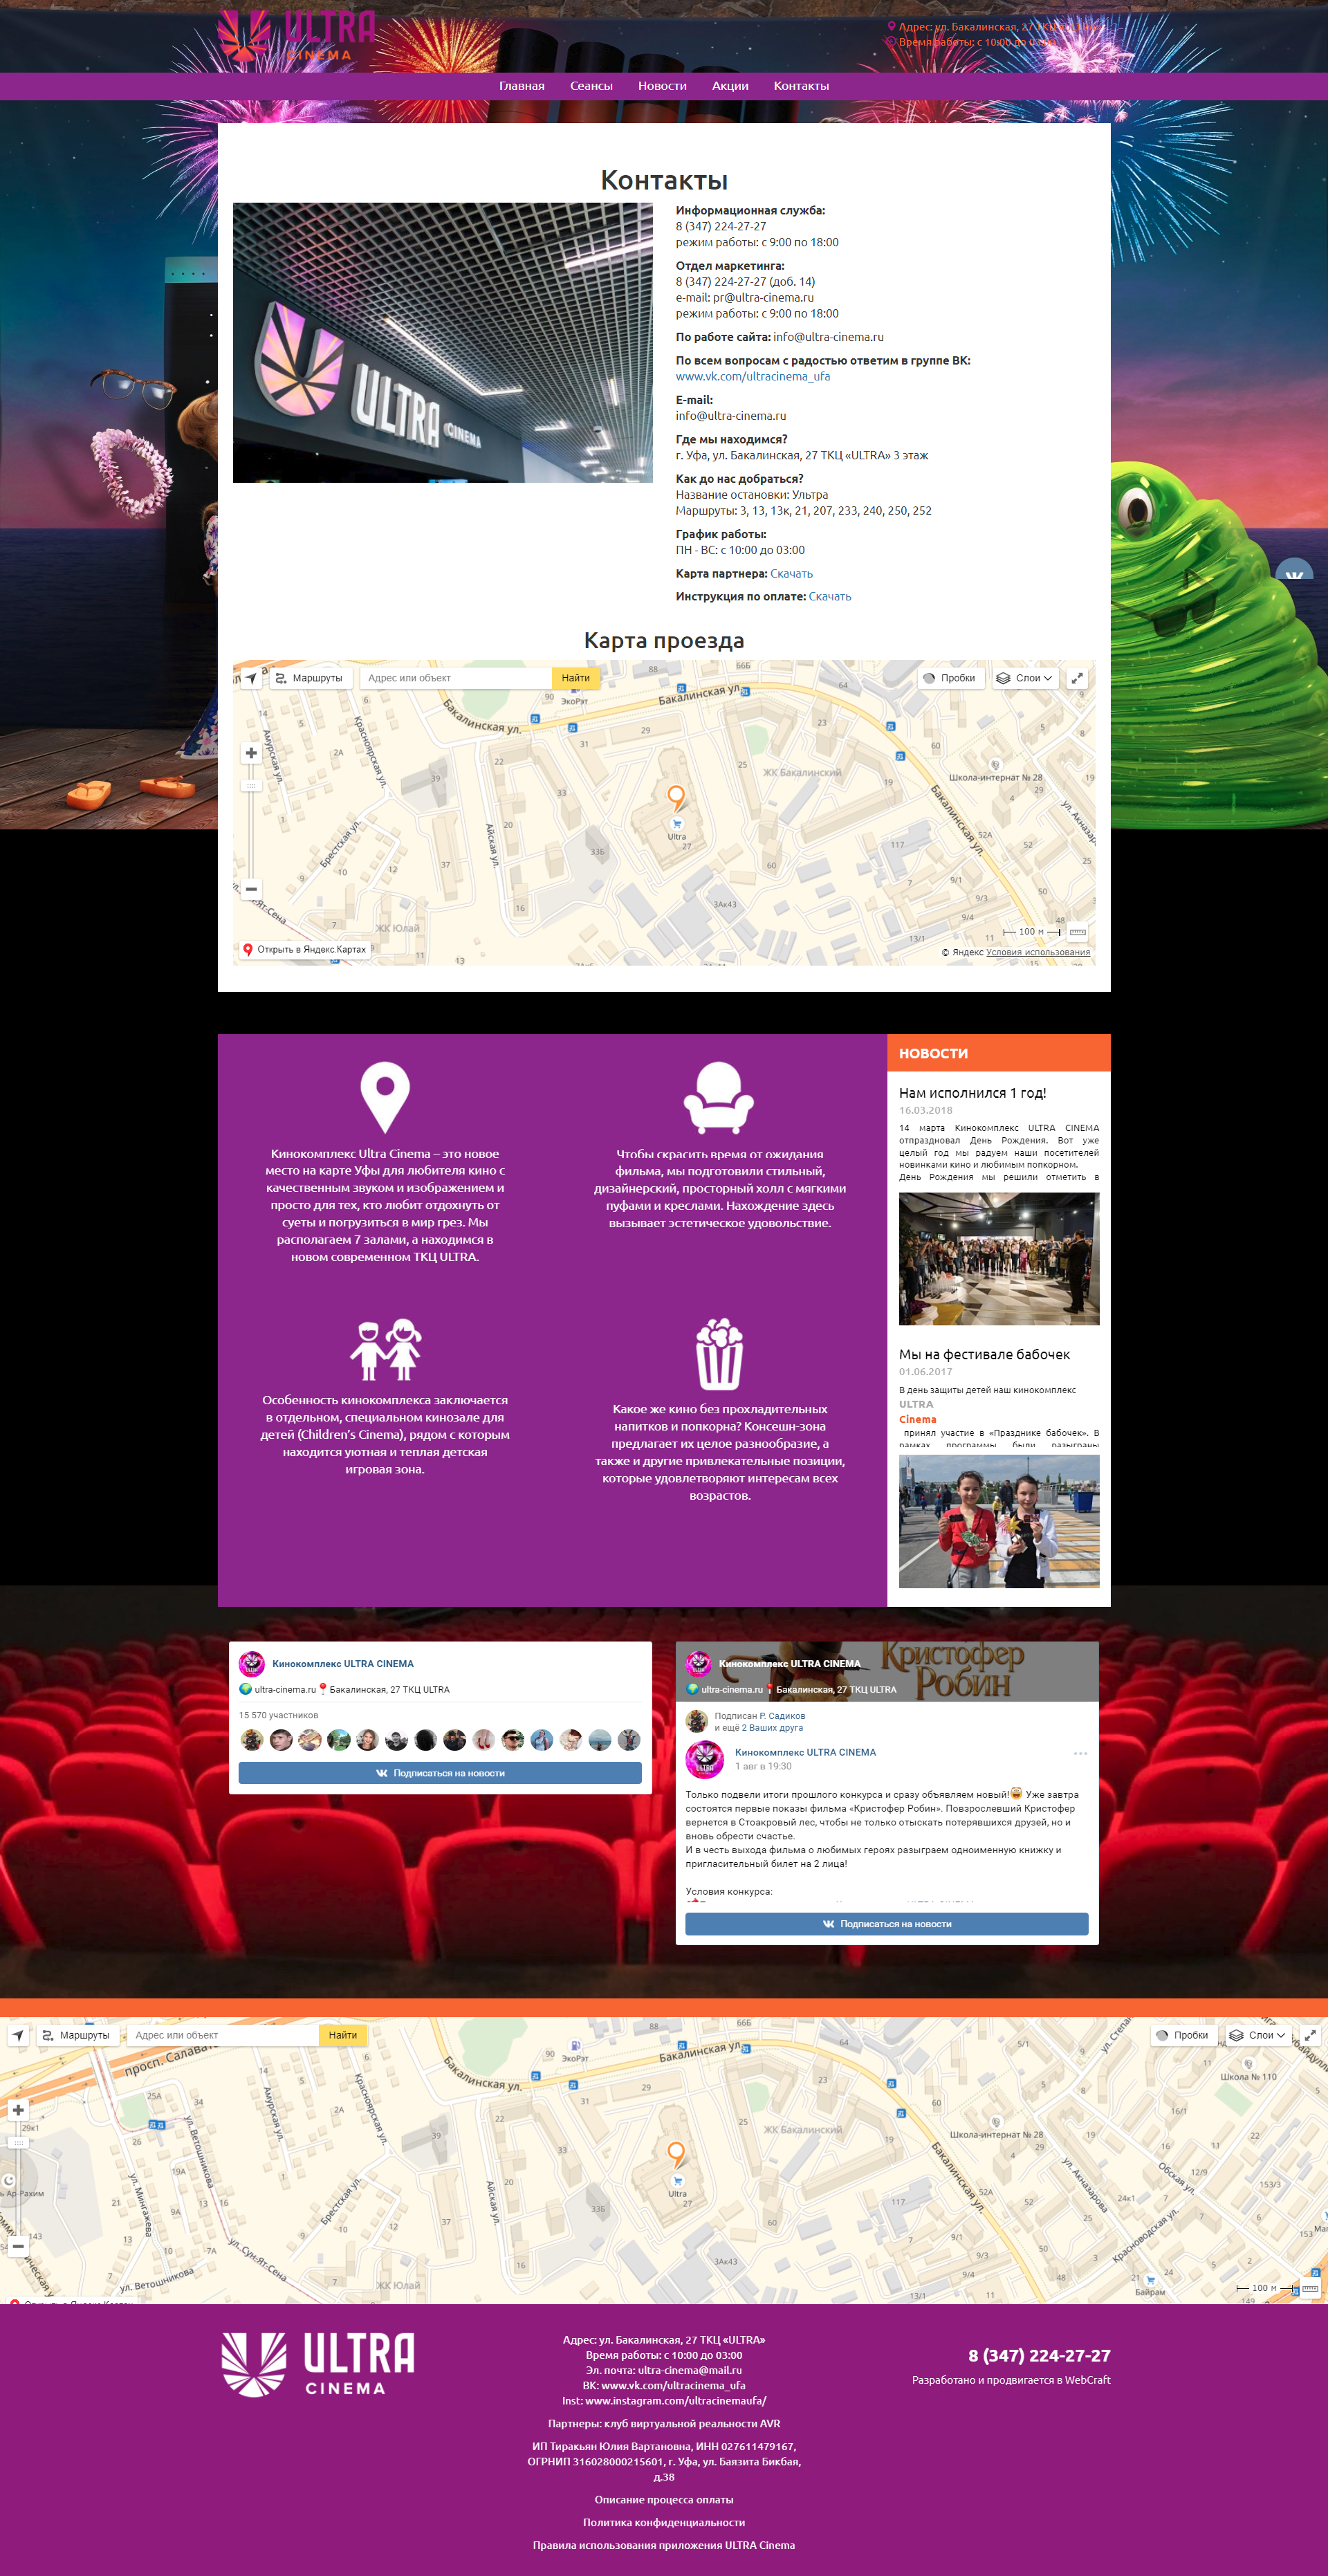Click the popcorn feature icon
1328x2576 pixels.
[x=719, y=1354]
